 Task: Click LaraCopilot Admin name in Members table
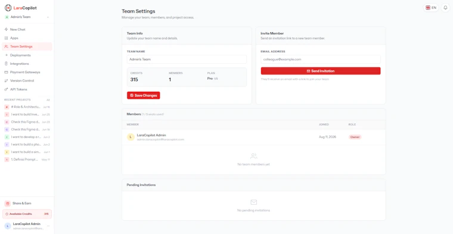pos(151,135)
